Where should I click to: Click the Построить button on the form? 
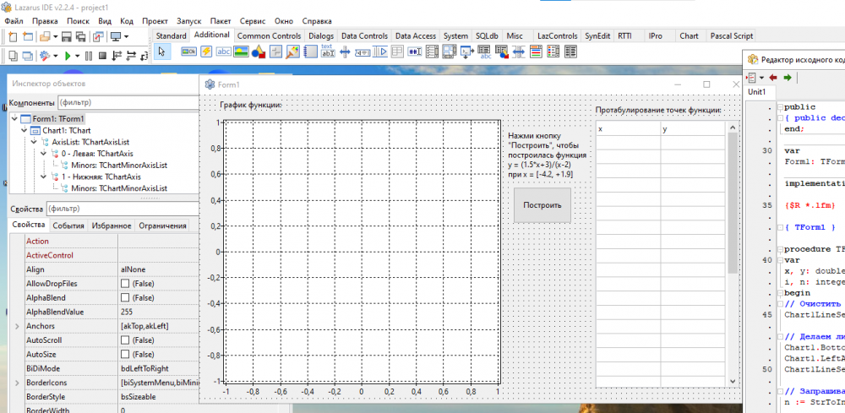(x=542, y=205)
